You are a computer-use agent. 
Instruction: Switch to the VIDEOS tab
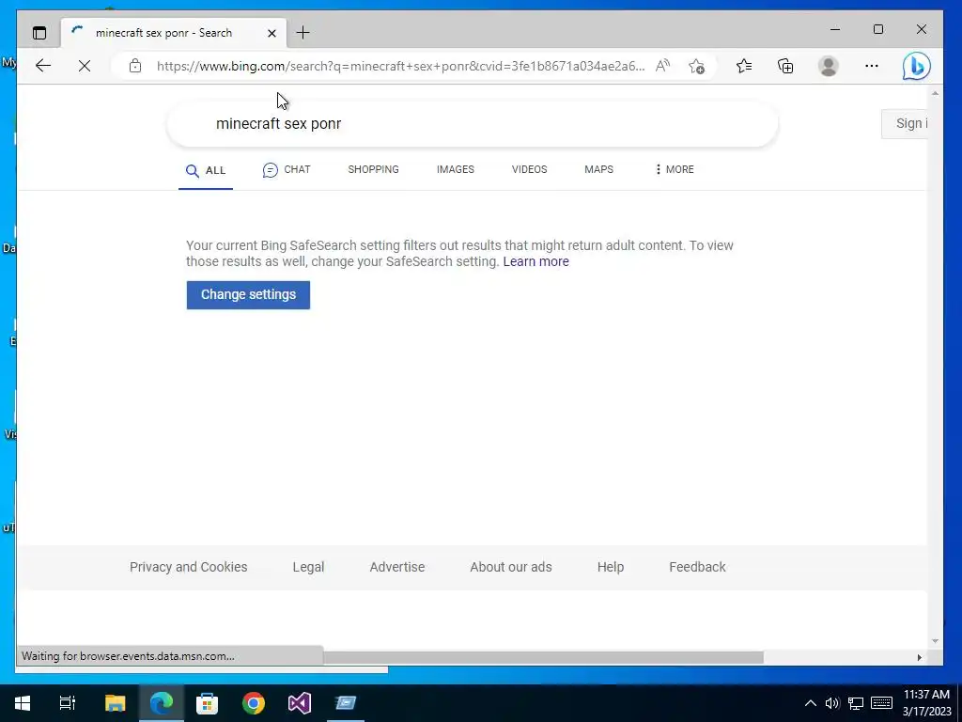[x=530, y=169]
